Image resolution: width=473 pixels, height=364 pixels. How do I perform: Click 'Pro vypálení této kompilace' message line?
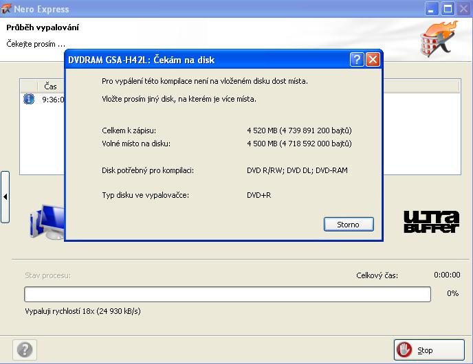pos(204,81)
